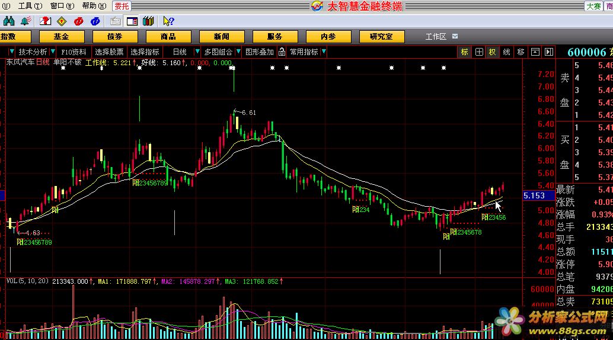This screenshot has height=340, width=613.
Task: Click the 工作线: 5.221 indicator value
Action: coord(111,63)
